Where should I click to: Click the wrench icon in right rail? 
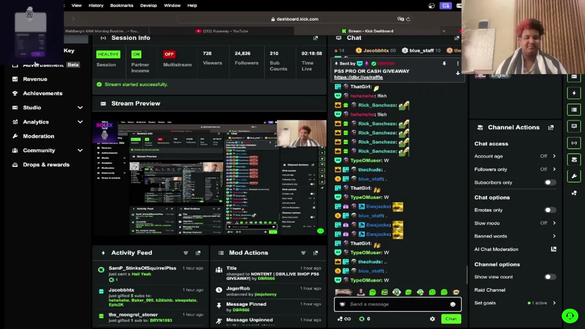[x=574, y=176]
